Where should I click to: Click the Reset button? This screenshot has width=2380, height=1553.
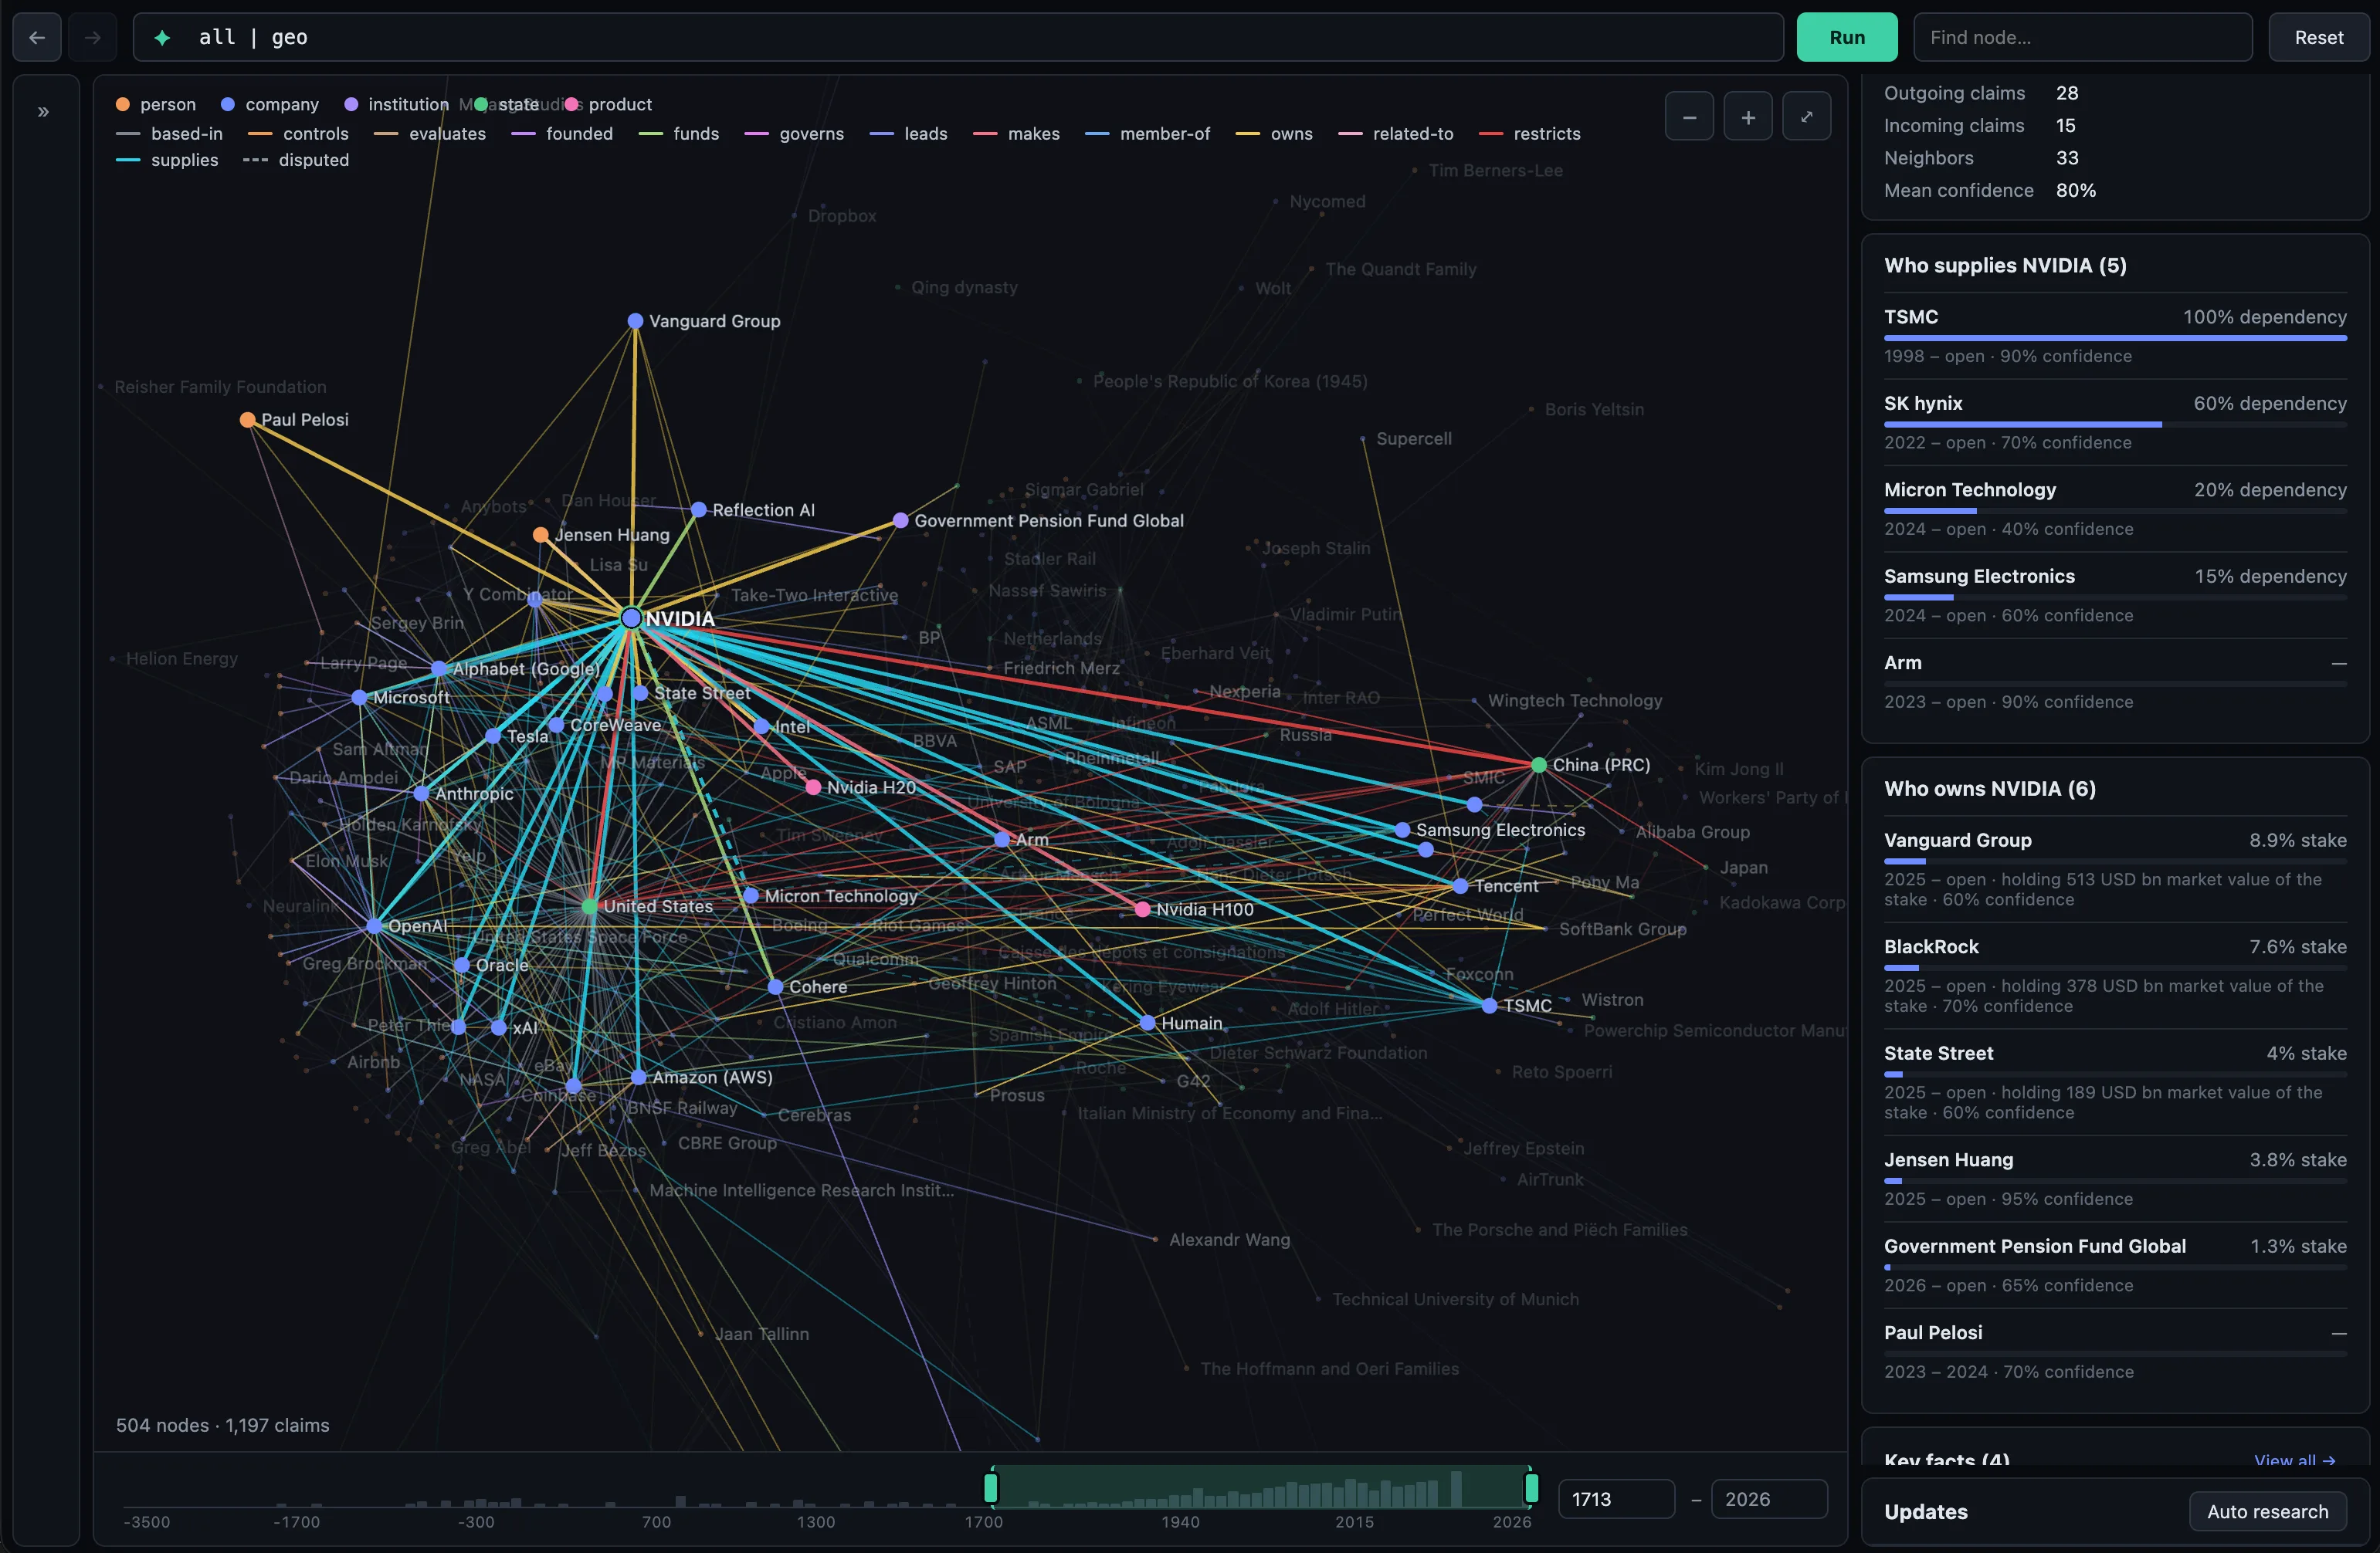click(2318, 37)
